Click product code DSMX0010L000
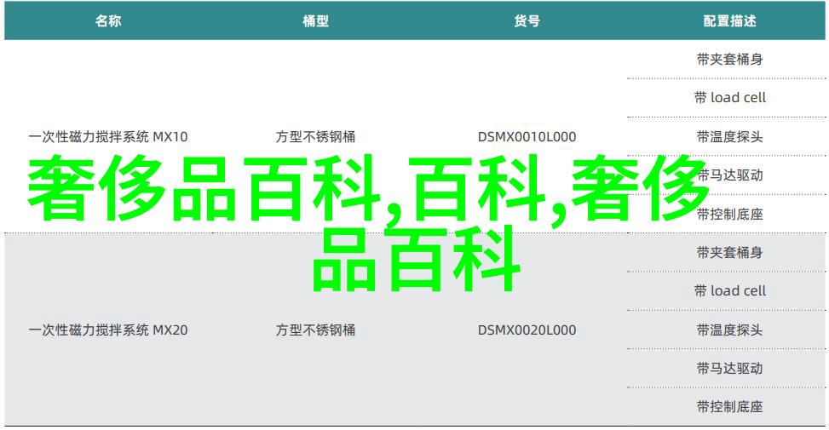 pyautogui.click(x=527, y=136)
